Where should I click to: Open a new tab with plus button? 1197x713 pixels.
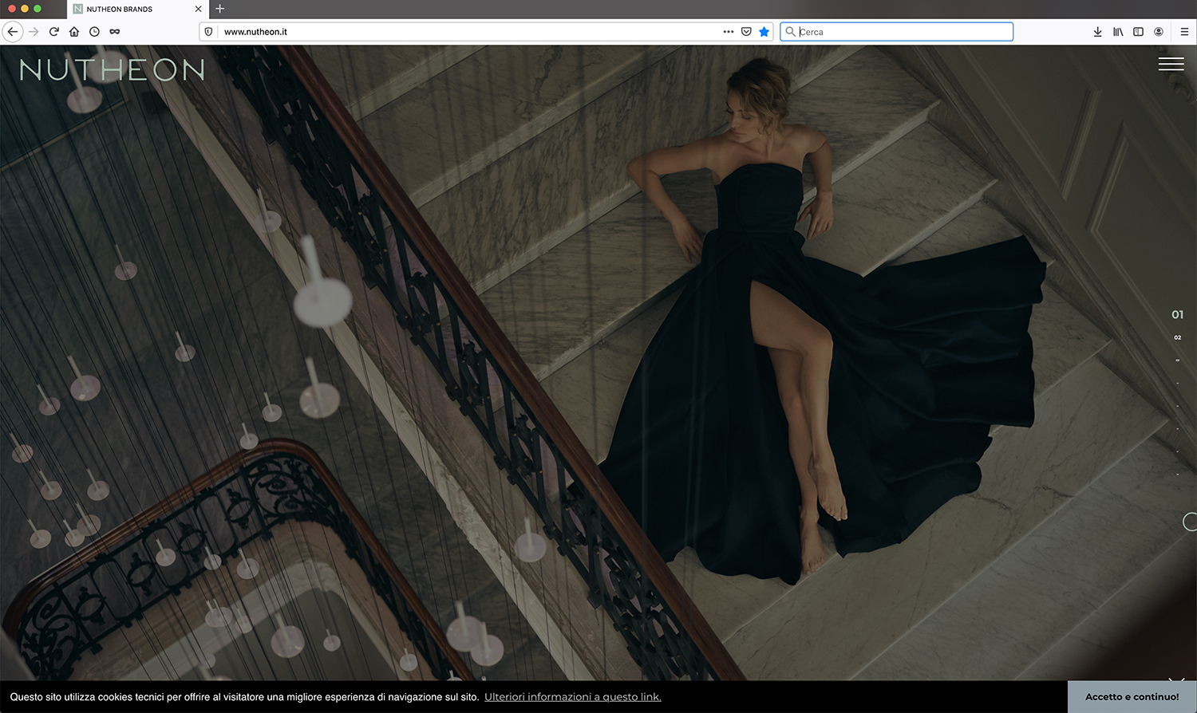(x=220, y=9)
